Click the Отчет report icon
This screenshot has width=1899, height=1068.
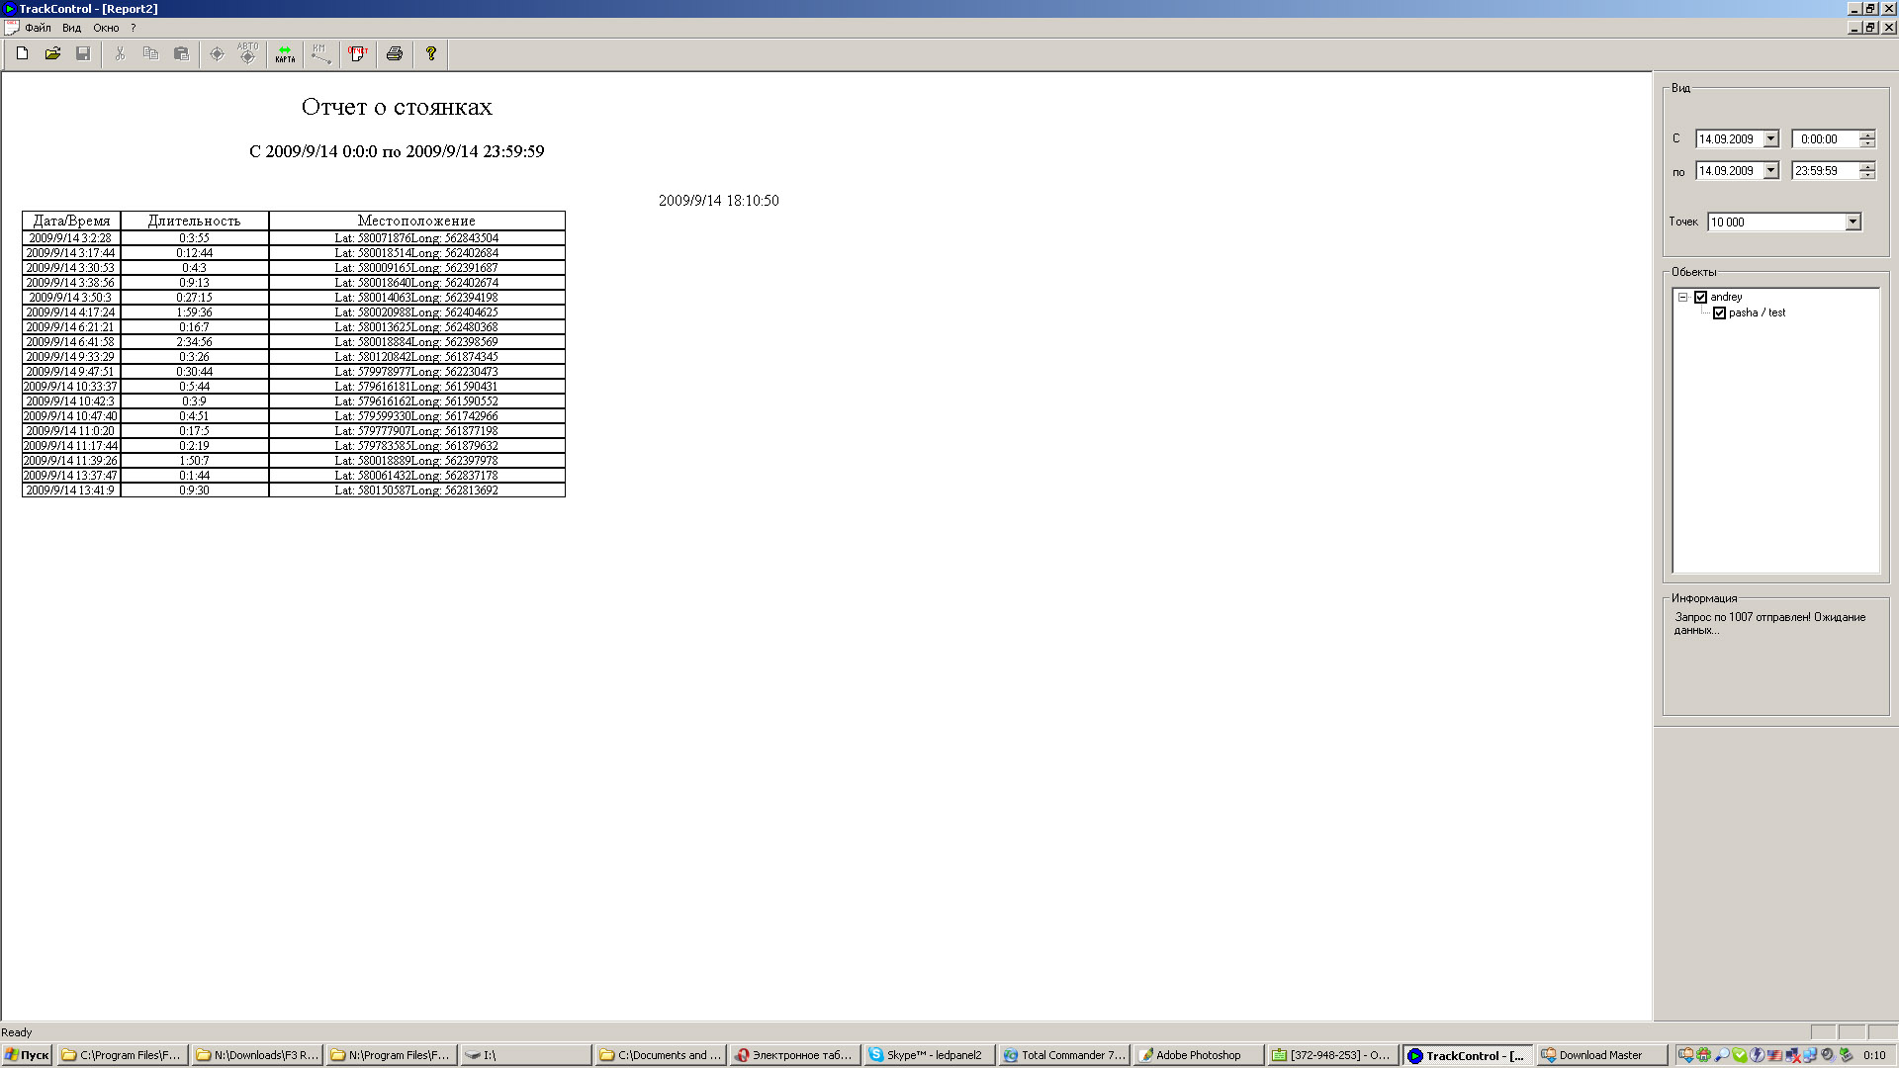pyautogui.click(x=358, y=53)
